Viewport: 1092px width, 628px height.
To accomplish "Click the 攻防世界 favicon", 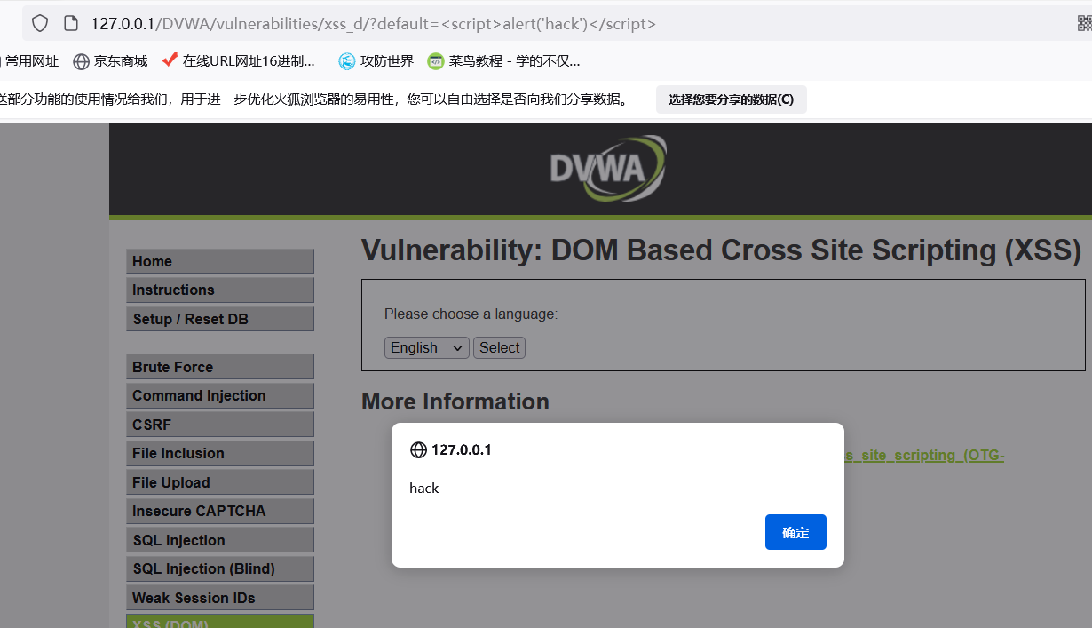I will (x=347, y=61).
